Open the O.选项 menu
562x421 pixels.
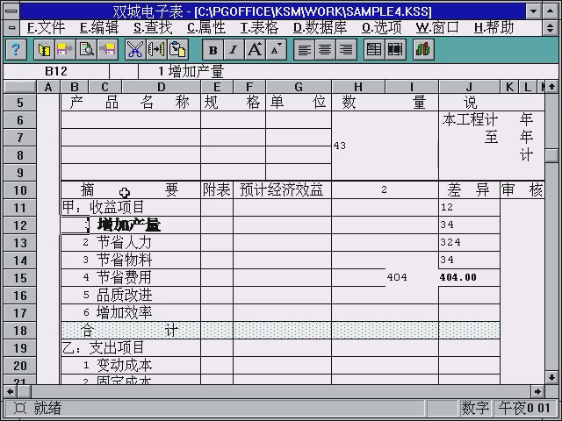382,28
